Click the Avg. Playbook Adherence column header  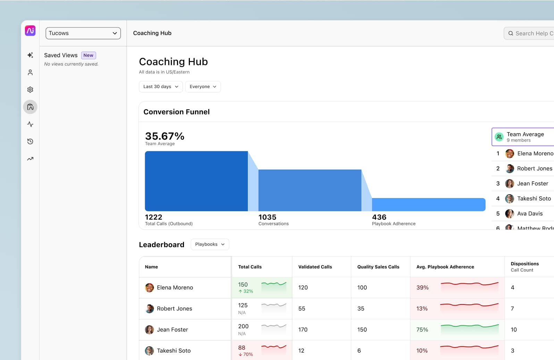[445, 267]
